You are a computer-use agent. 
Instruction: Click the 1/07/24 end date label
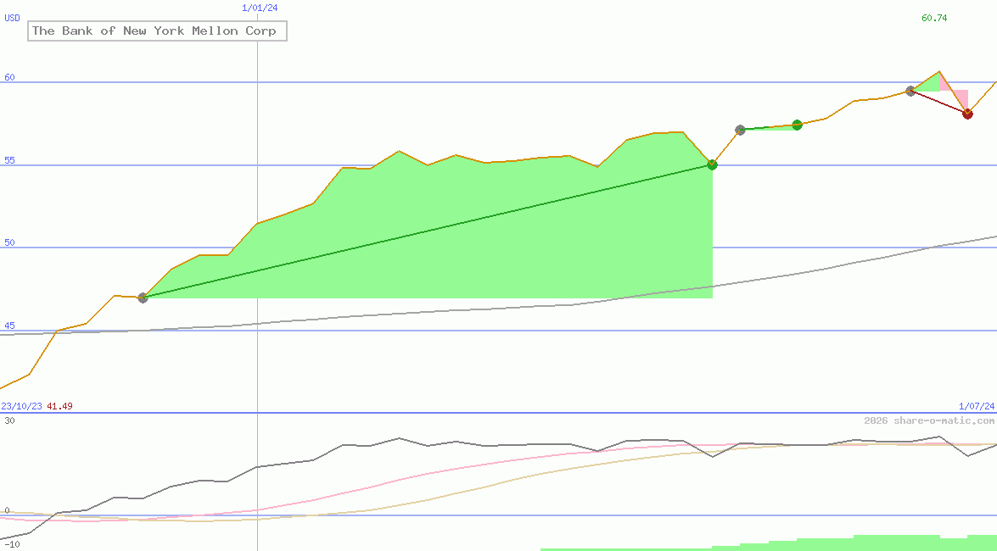click(x=977, y=406)
